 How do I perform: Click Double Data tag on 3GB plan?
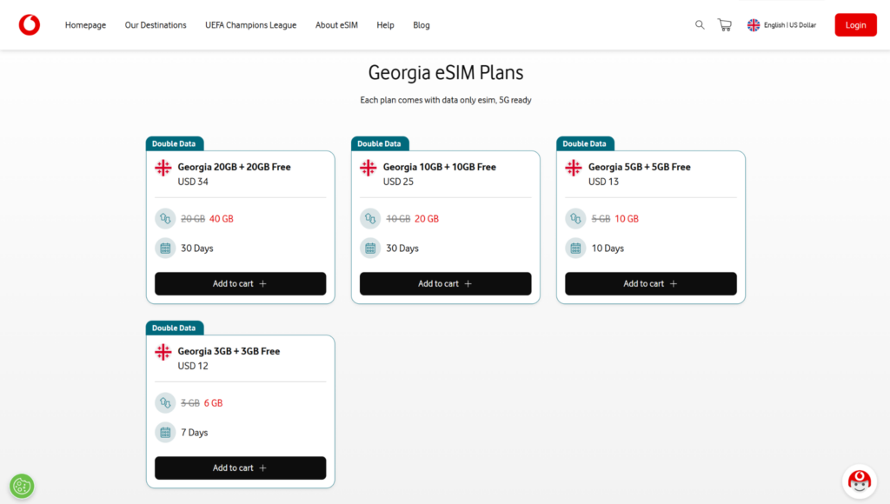click(174, 328)
